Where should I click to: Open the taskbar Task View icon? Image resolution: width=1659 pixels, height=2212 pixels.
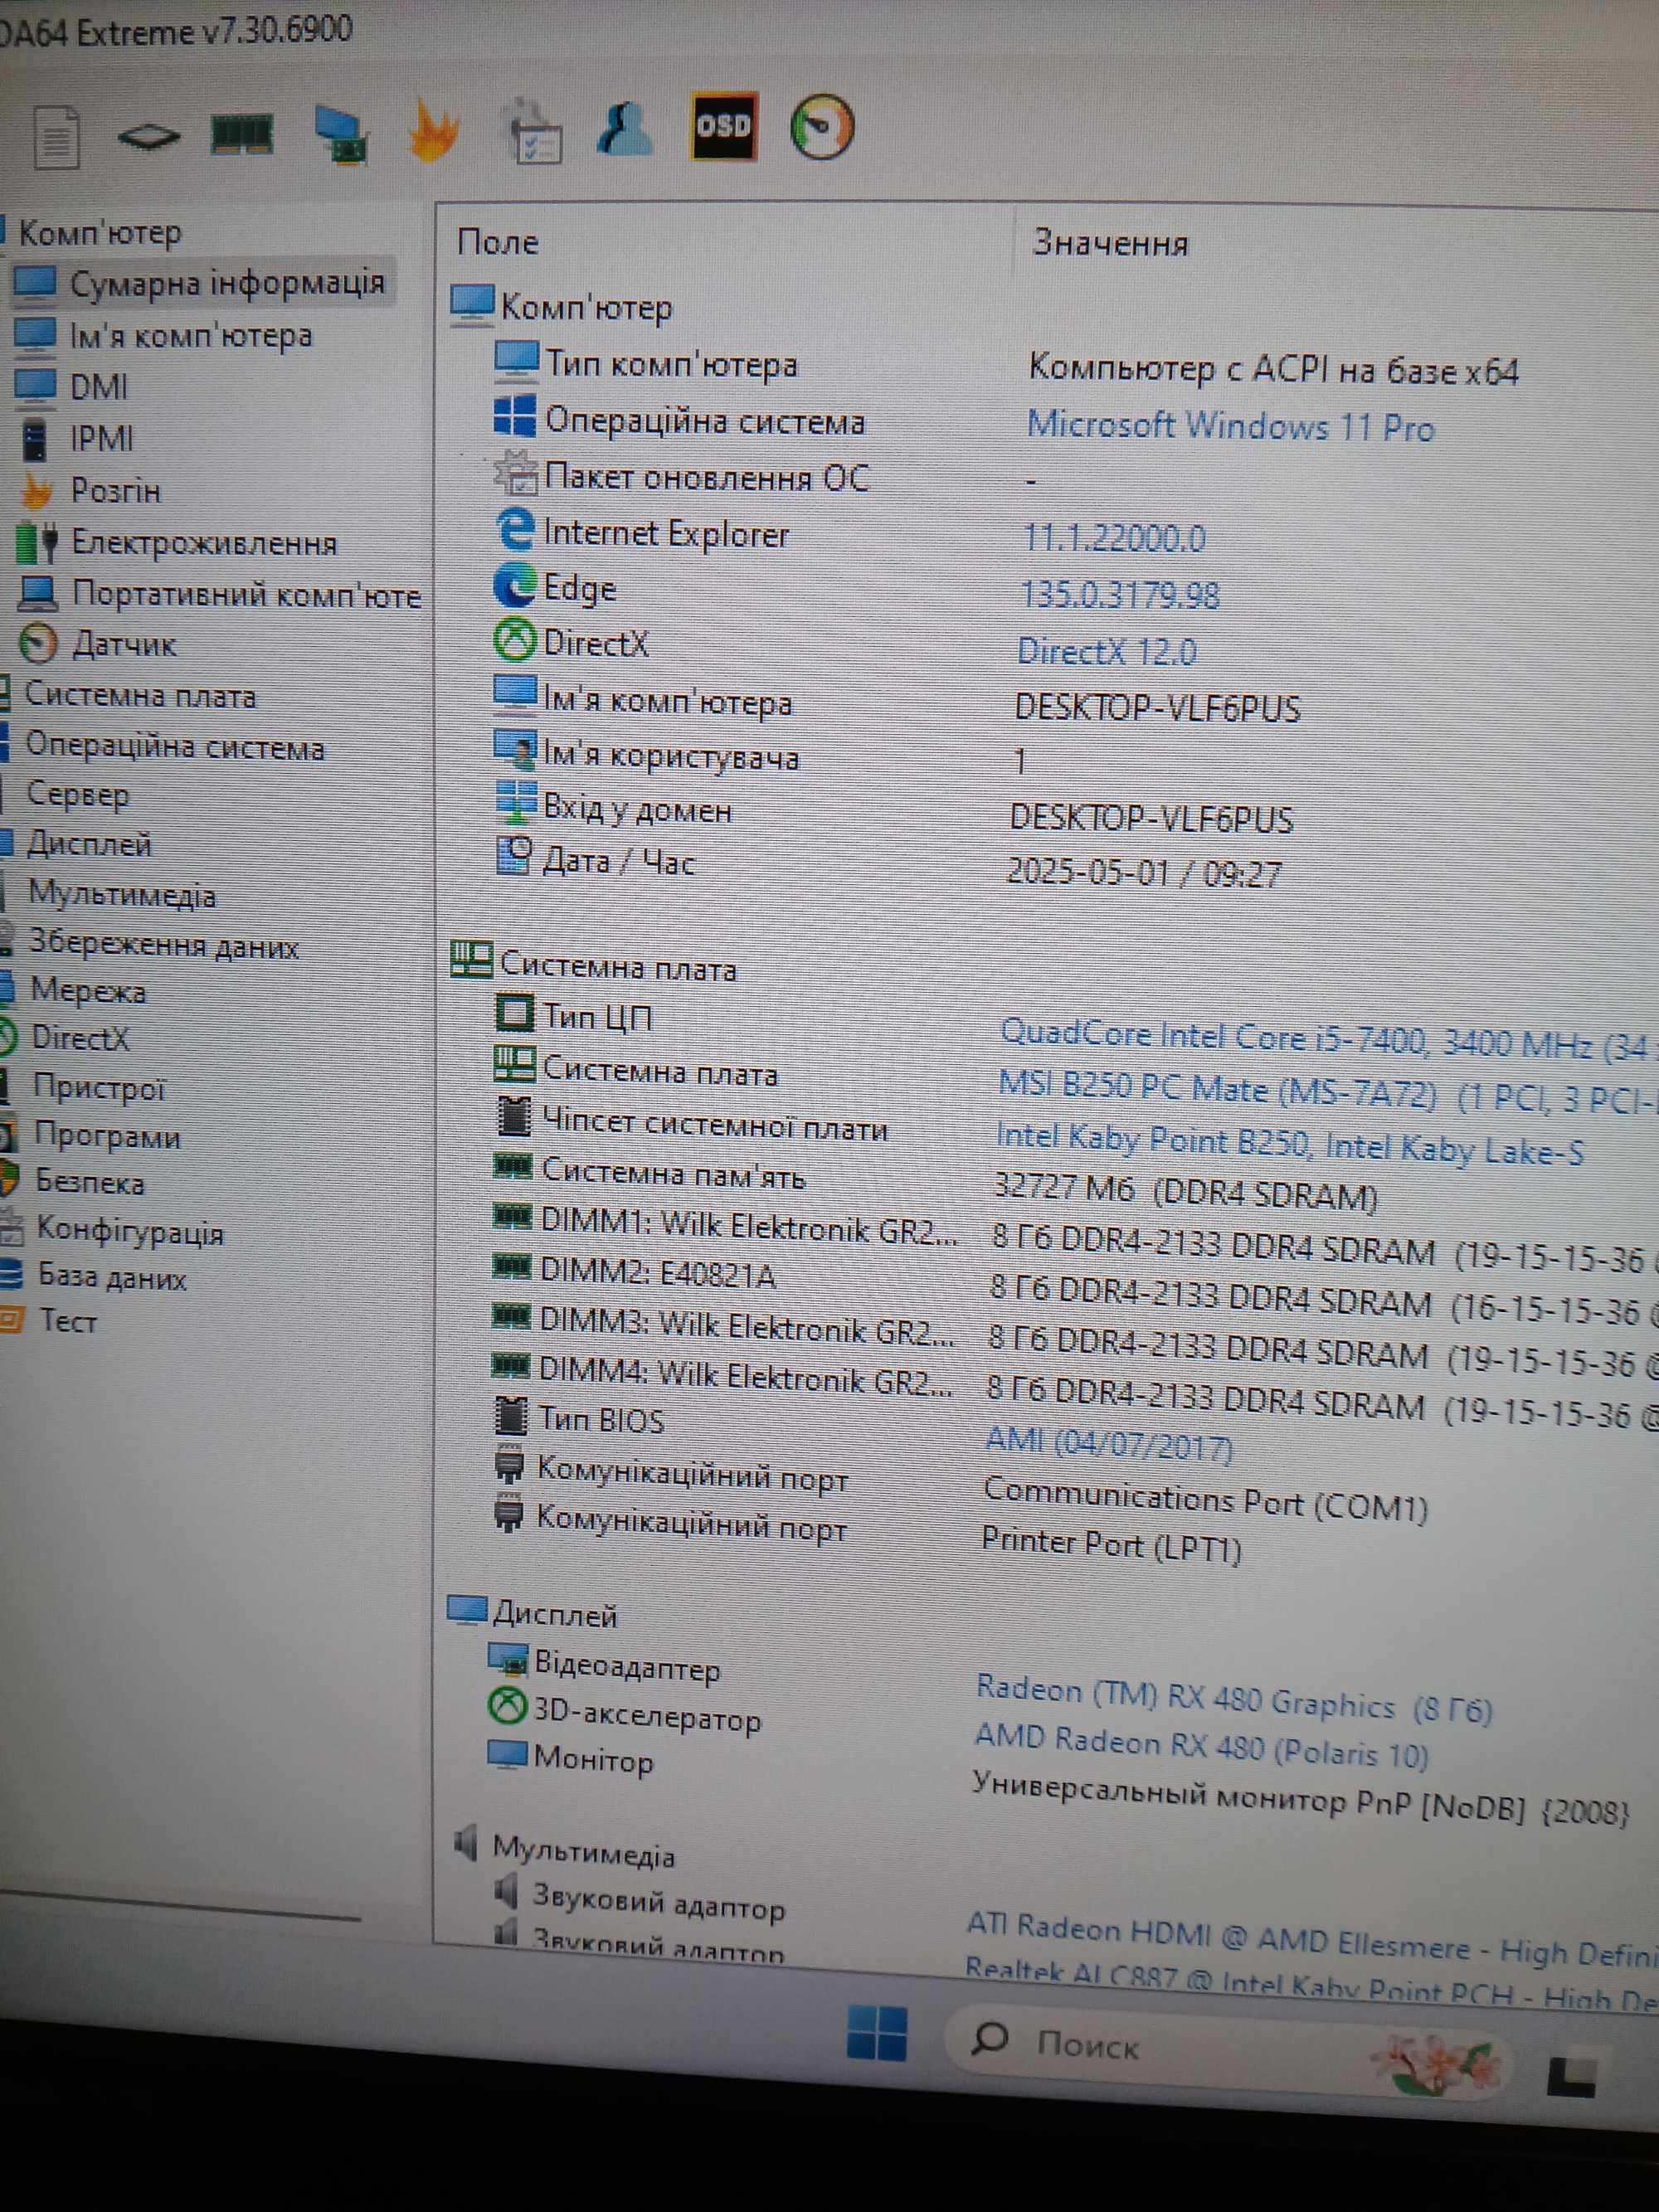click(1571, 2076)
